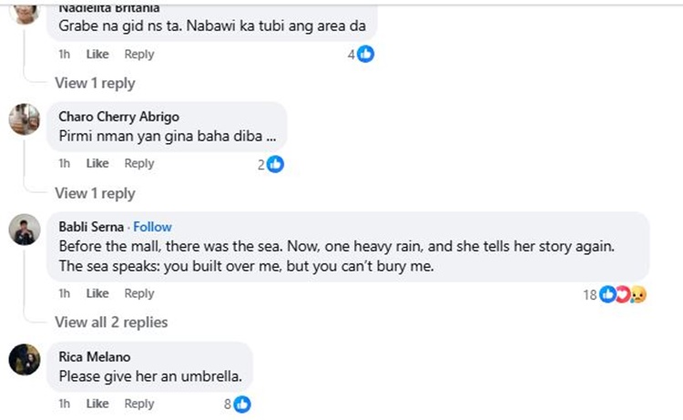Like Babli Serna's comment
This screenshot has width=683, height=420.
(x=97, y=293)
